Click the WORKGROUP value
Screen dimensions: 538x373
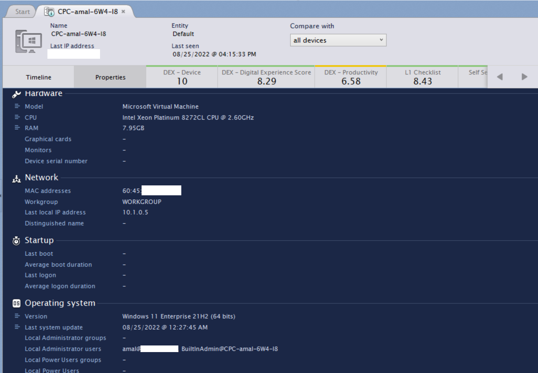coord(142,202)
